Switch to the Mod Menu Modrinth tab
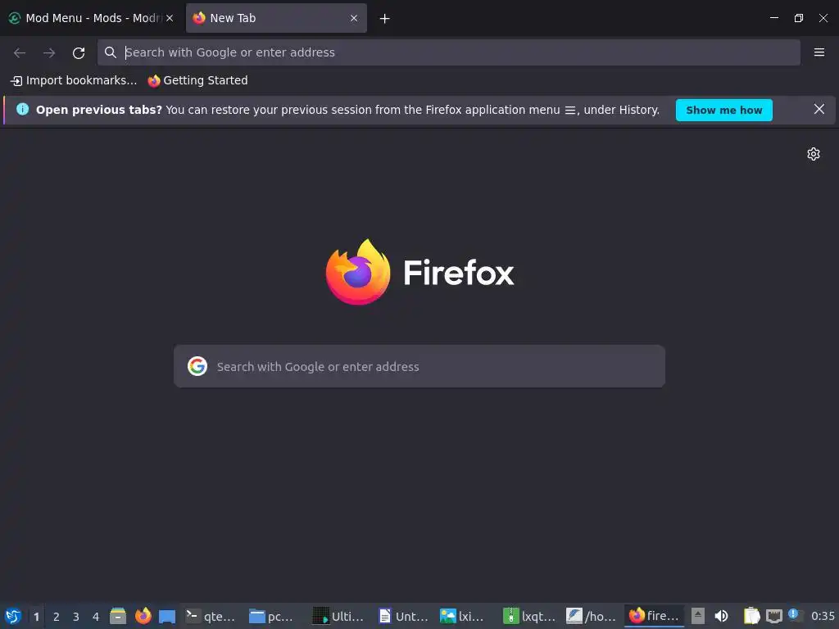Viewport: 839px width, 629px height. [92, 18]
